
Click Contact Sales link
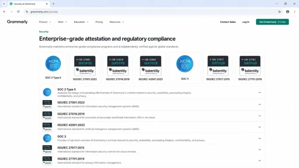pyautogui.click(x=228, y=22)
